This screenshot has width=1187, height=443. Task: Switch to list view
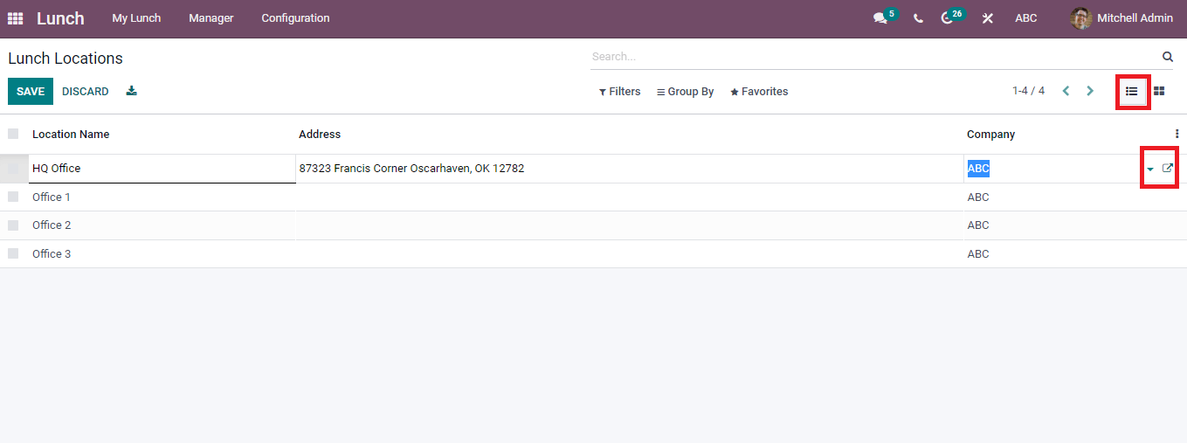tap(1132, 91)
